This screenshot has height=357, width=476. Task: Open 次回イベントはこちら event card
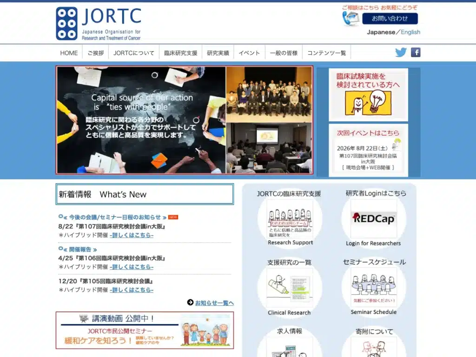368,150
